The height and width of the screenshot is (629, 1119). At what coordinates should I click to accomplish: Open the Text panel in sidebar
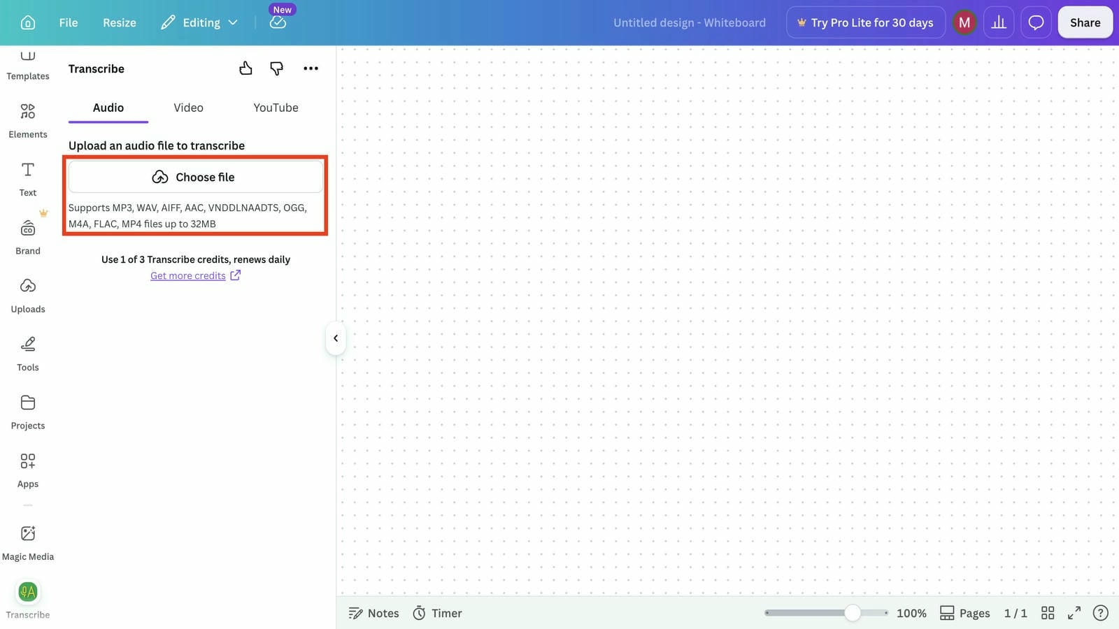(28, 179)
